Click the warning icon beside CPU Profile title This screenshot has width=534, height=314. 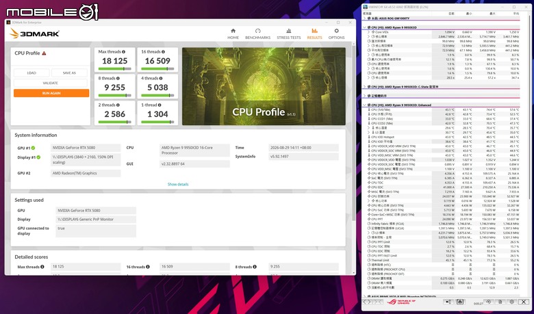coord(44,53)
